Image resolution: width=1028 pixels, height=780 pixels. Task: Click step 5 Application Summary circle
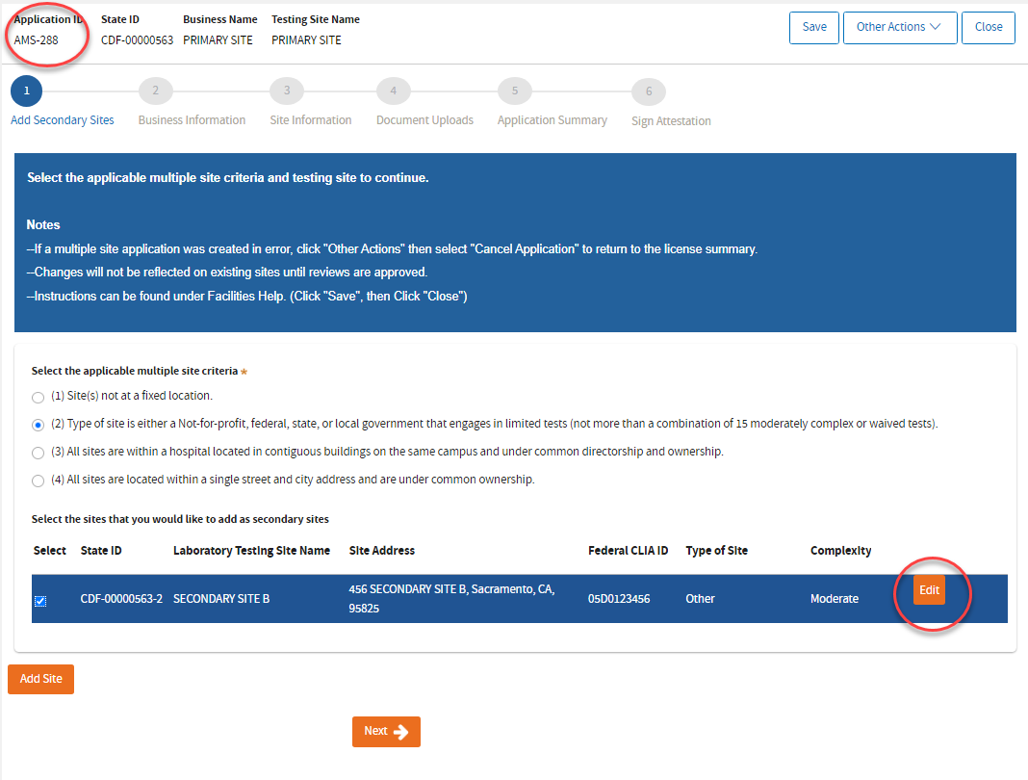tap(514, 91)
